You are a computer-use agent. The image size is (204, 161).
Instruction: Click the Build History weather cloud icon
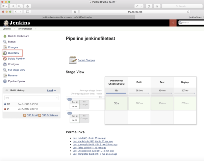[x=7, y=90]
